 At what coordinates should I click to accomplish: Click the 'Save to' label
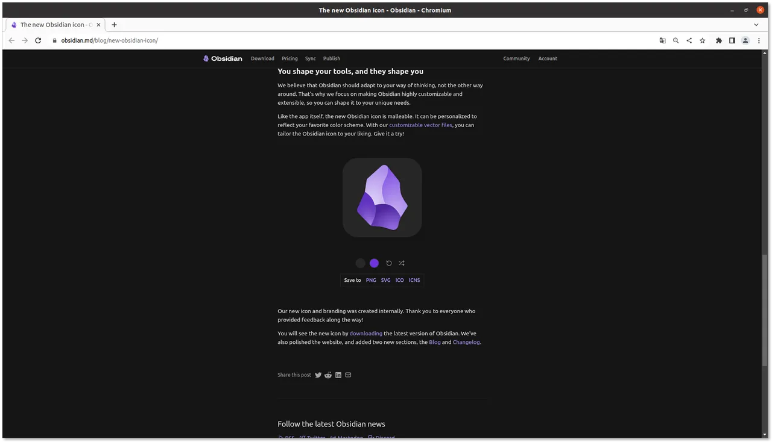tap(352, 280)
